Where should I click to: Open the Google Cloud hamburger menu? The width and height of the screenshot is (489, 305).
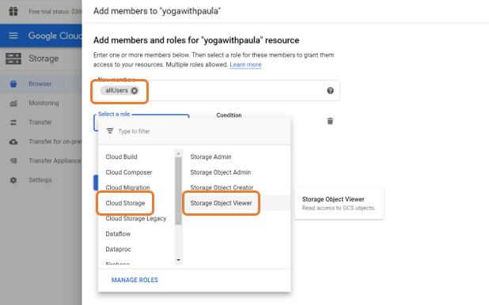point(13,36)
